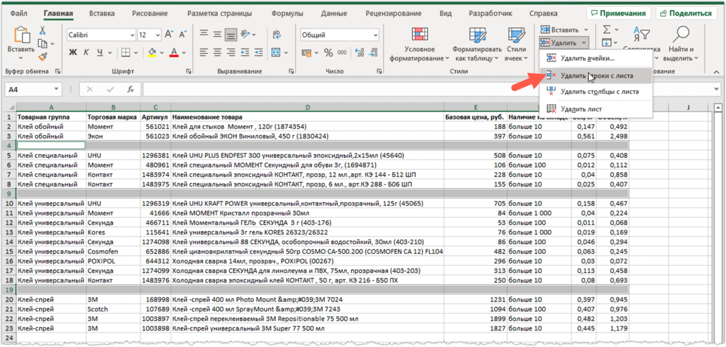Open Стили ячеек cell styles
Viewport: 726px width, 347px height.
coord(516,44)
